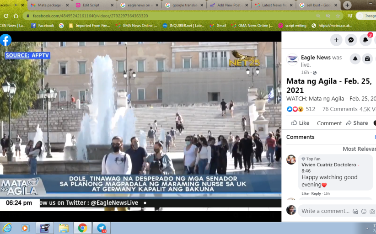This screenshot has width=376, height=234.
Task: Open avatar sticker icon in the comment box
Action: (x=355, y=211)
